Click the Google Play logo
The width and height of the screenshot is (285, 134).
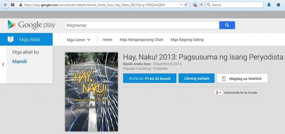point(31,25)
